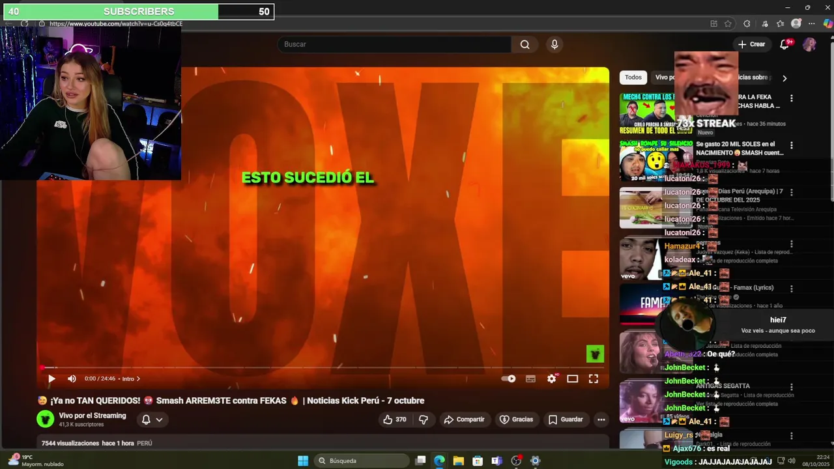This screenshot has height=469, width=834.
Task: Select the Todos filter chip
Action: [633, 77]
